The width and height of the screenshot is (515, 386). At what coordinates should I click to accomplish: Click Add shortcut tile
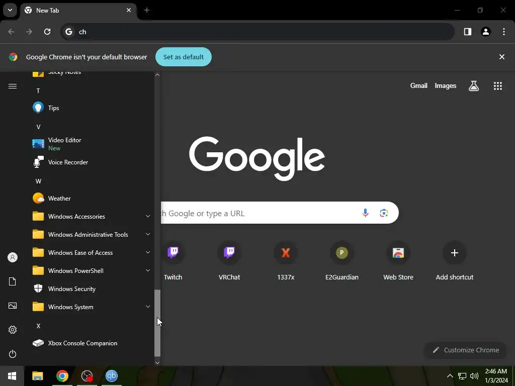pos(455,261)
